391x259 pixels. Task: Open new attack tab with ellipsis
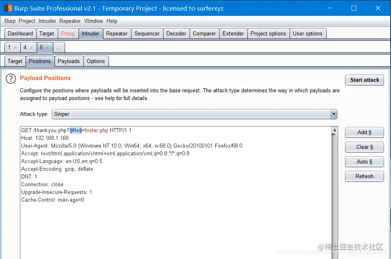(x=59, y=48)
